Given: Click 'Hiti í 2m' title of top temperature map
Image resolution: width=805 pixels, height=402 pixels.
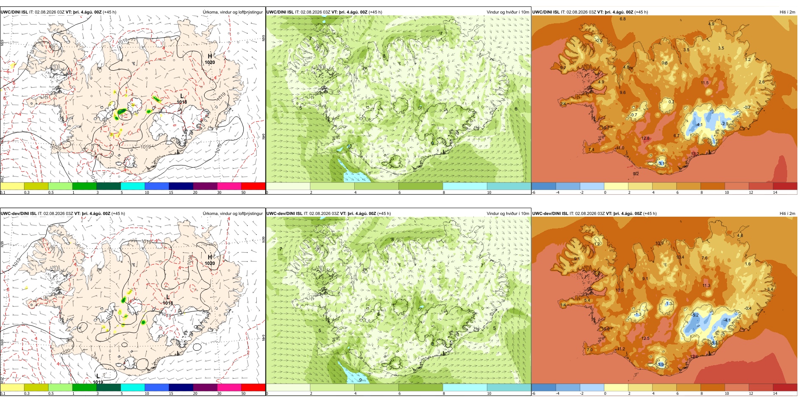Looking at the screenshot, I should tap(787, 12).
